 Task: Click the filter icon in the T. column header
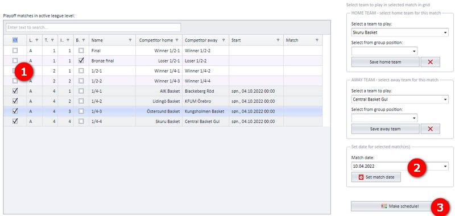pyautogui.click(x=52, y=40)
